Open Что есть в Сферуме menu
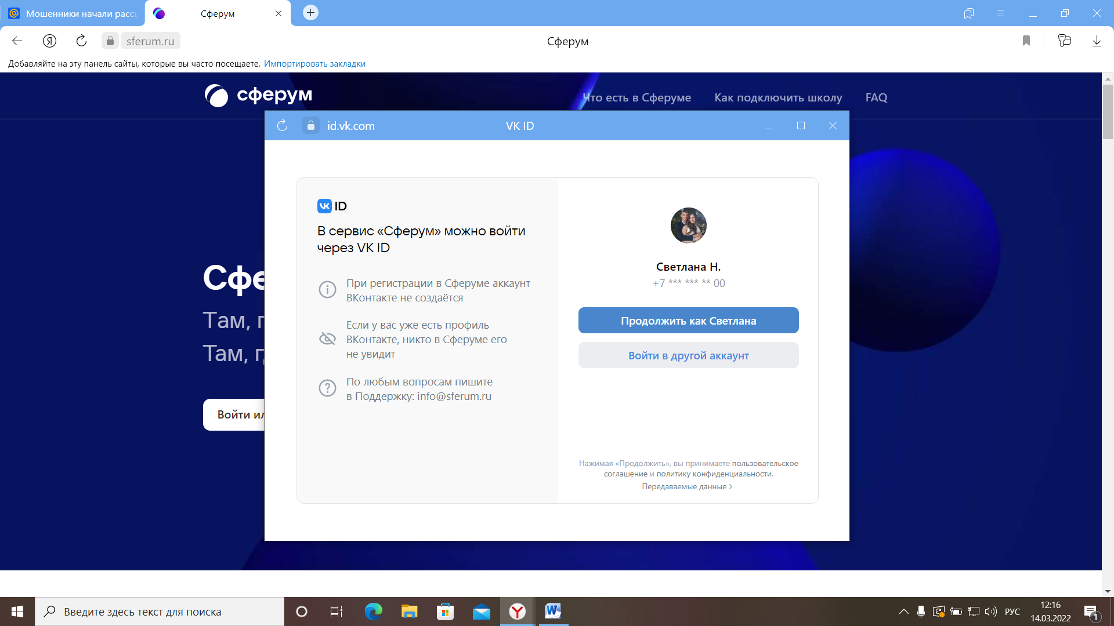The width and height of the screenshot is (1114, 626). coord(637,97)
